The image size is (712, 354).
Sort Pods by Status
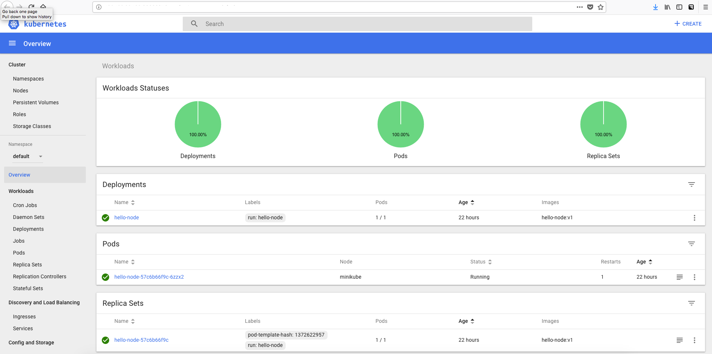[481, 262]
